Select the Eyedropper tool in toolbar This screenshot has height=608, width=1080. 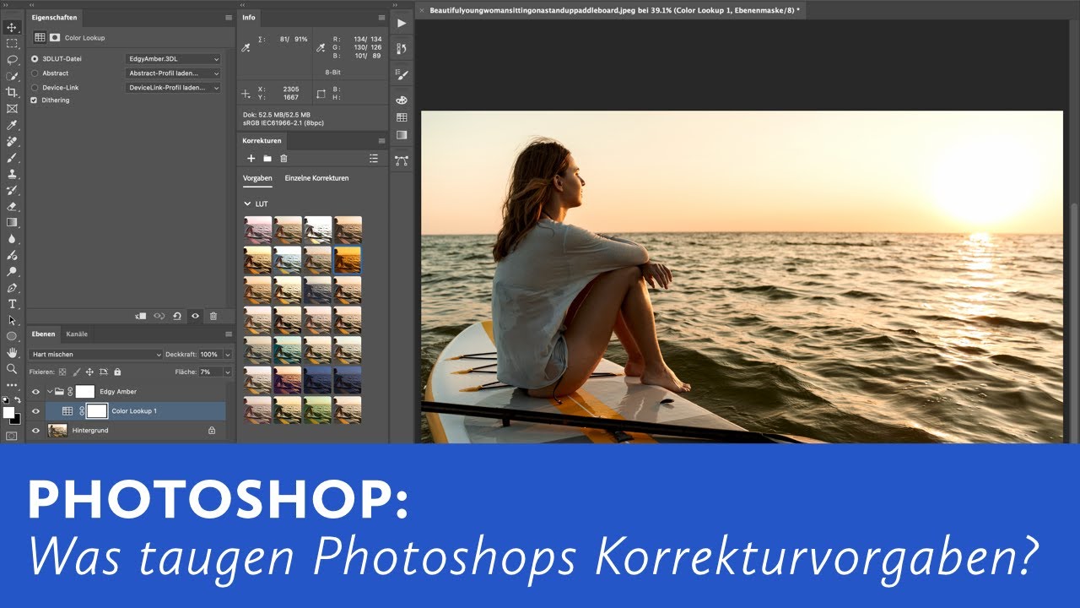12,125
